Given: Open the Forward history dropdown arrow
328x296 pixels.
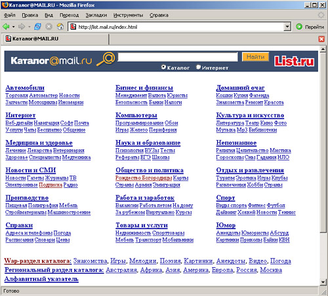Looking at the screenshot, I should (30, 27).
